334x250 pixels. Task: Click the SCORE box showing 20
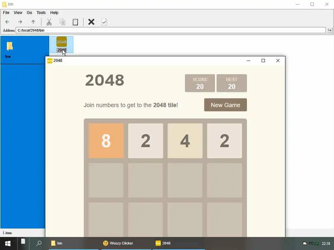pyautogui.click(x=200, y=83)
